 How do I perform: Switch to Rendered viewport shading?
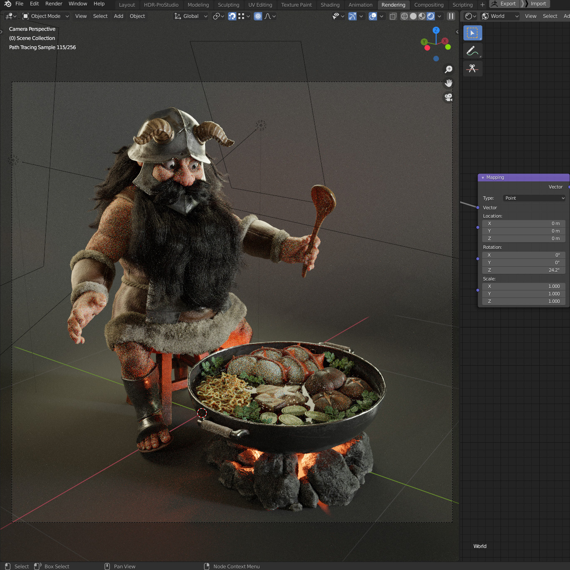click(431, 16)
